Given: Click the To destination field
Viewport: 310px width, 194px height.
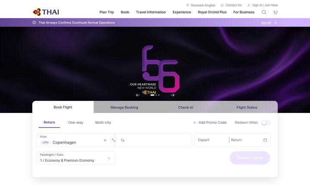Looking at the screenshot, I should coord(153,140).
